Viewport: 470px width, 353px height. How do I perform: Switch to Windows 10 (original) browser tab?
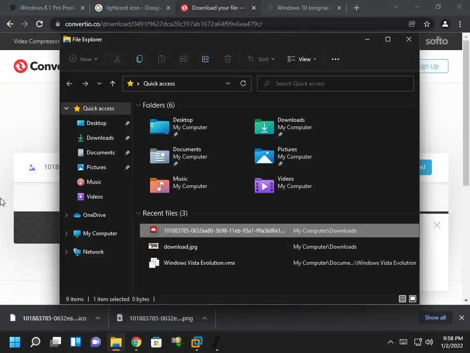tap(304, 8)
